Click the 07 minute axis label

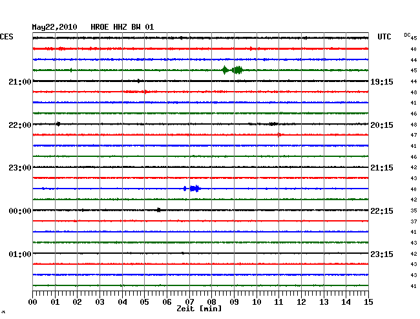[189, 302]
